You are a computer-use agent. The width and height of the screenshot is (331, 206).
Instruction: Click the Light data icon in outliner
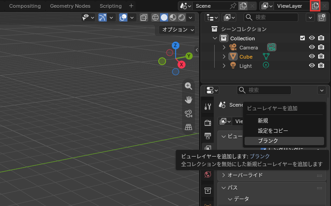pos(266,65)
